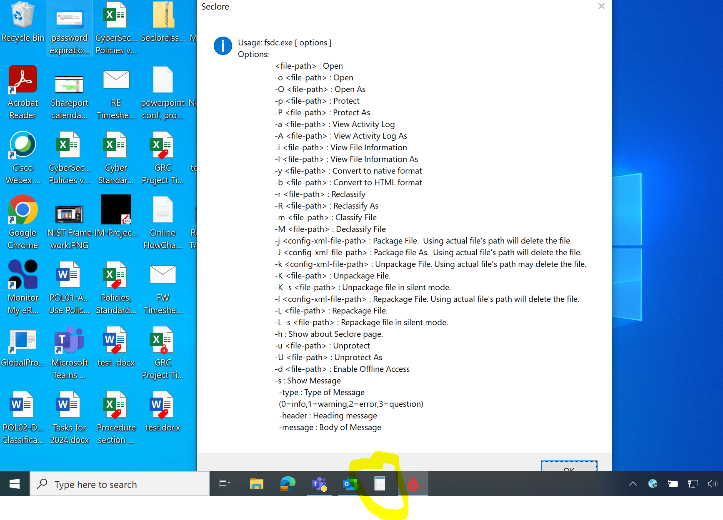
Task: Click the blue information icon in Seclore dialog
Action: pos(223,45)
